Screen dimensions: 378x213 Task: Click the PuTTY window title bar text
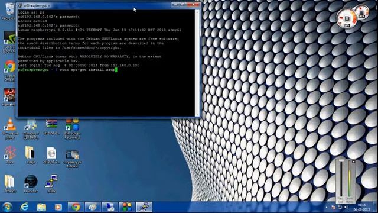click(x=37, y=5)
